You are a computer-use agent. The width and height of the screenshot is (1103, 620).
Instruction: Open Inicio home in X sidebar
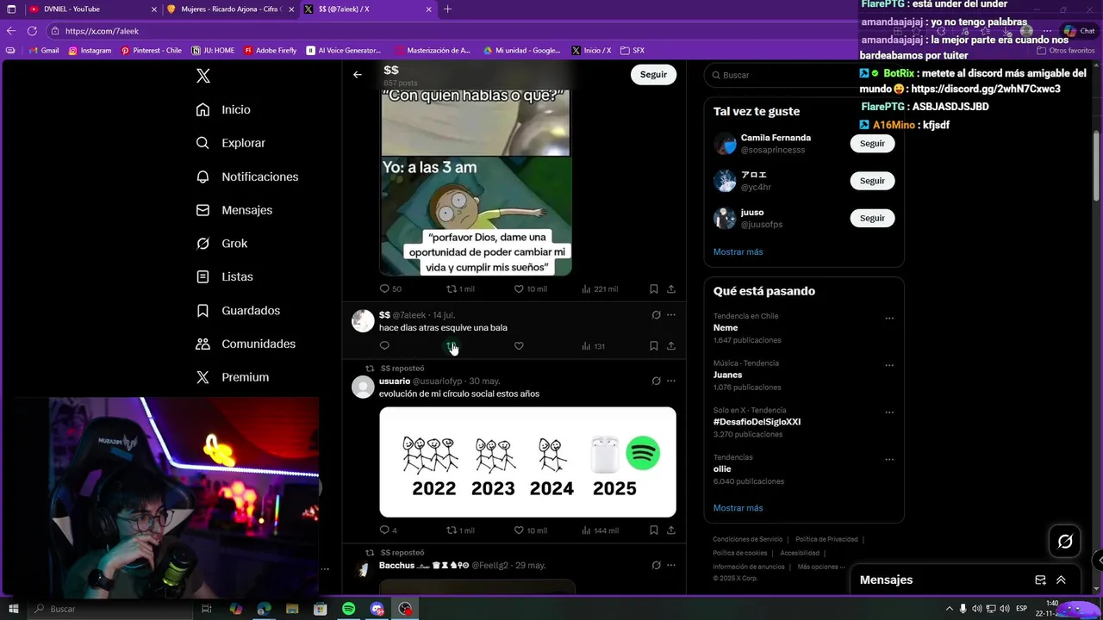tap(223, 109)
